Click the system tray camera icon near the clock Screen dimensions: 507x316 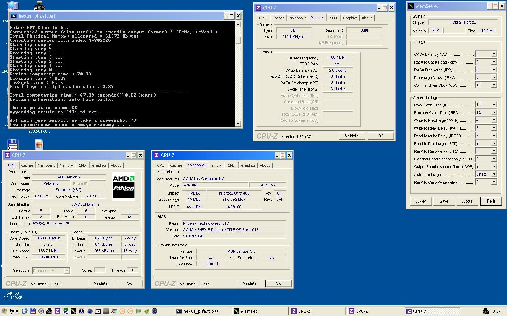coord(486,311)
